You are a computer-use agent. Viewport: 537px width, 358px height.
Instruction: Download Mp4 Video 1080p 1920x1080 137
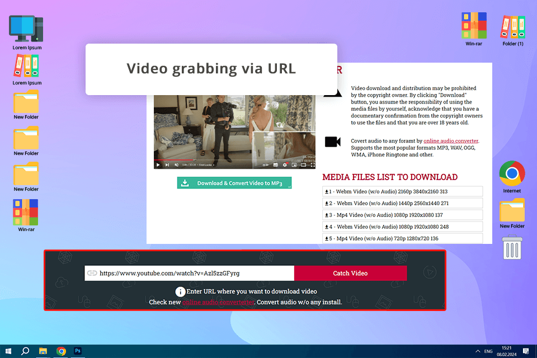(402, 215)
